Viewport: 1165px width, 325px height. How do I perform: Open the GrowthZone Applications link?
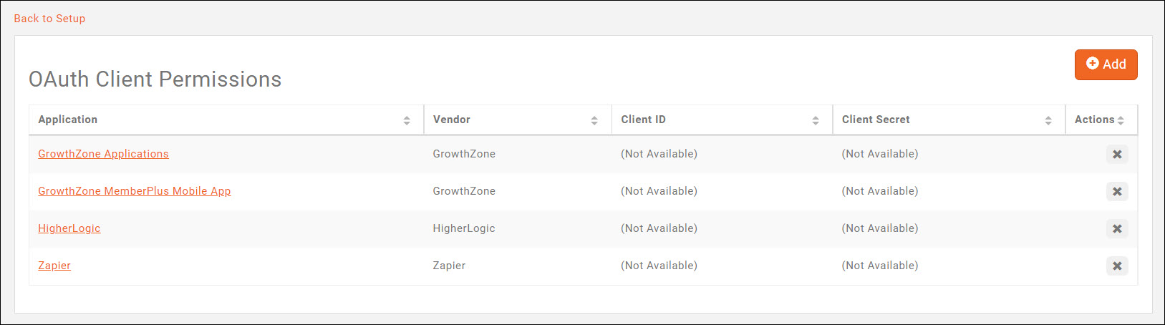(x=103, y=154)
